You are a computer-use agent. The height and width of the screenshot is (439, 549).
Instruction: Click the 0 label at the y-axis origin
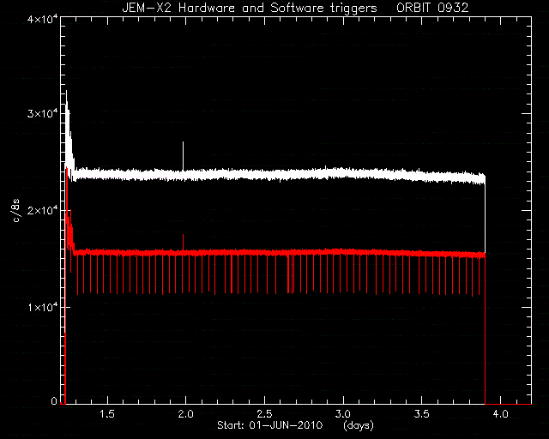[54, 400]
